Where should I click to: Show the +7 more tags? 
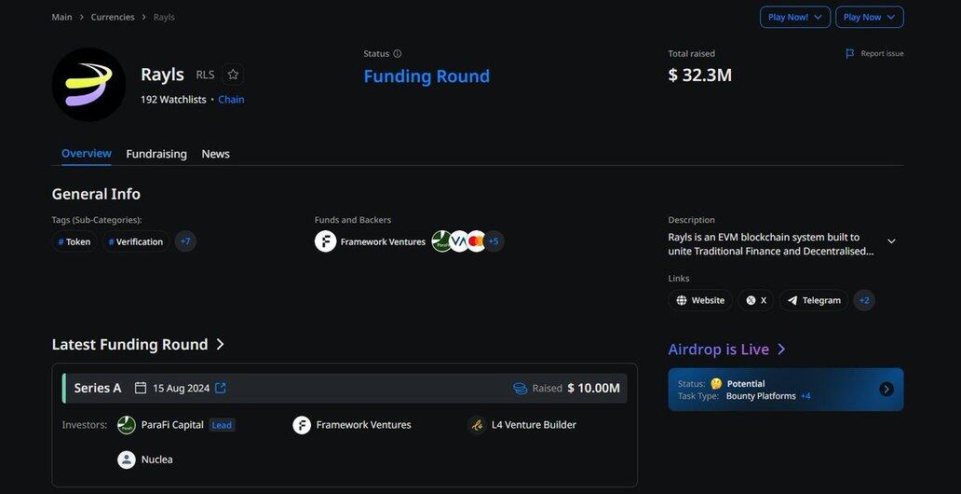point(185,241)
